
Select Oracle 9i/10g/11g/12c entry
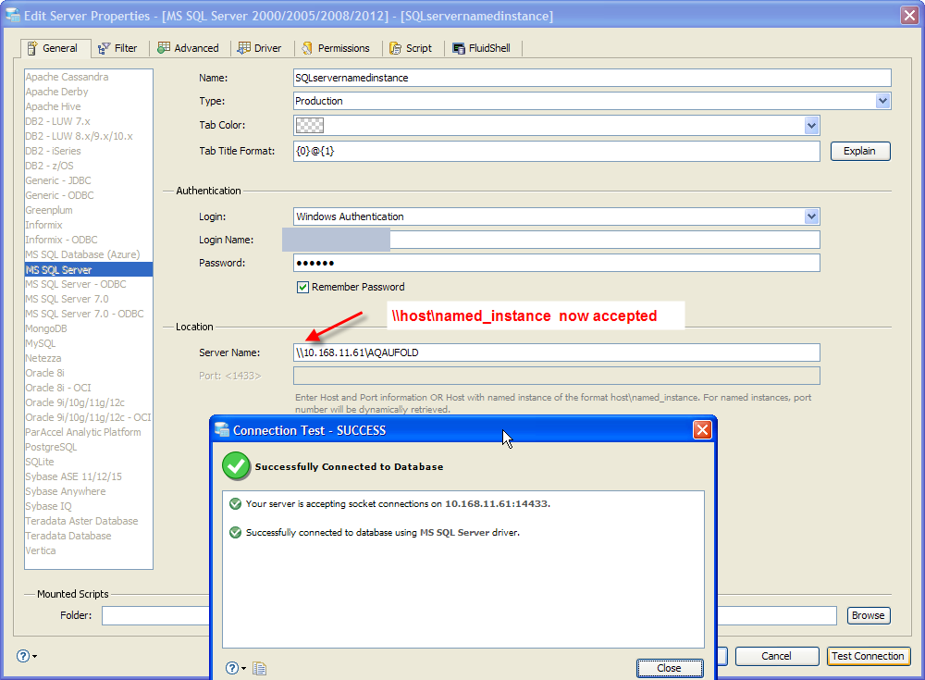75,402
